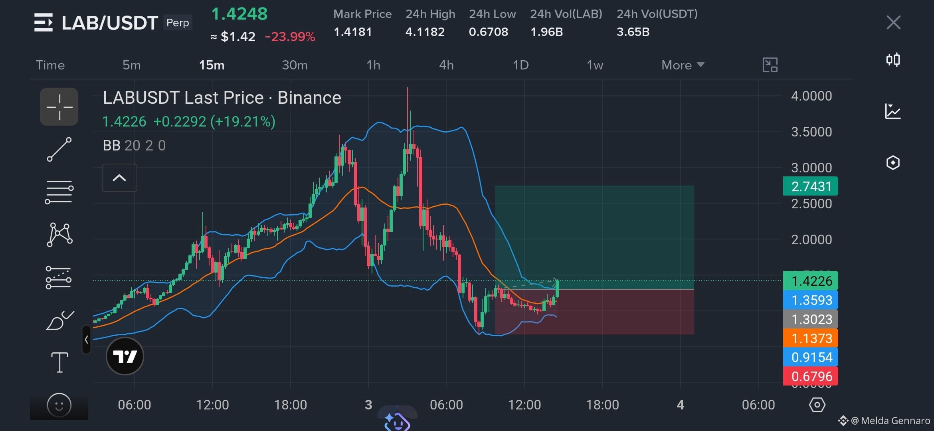Click the 24h Vol(USDT) value 3.65B
Image resolution: width=934 pixels, height=431 pixels.
coord(633,32)
